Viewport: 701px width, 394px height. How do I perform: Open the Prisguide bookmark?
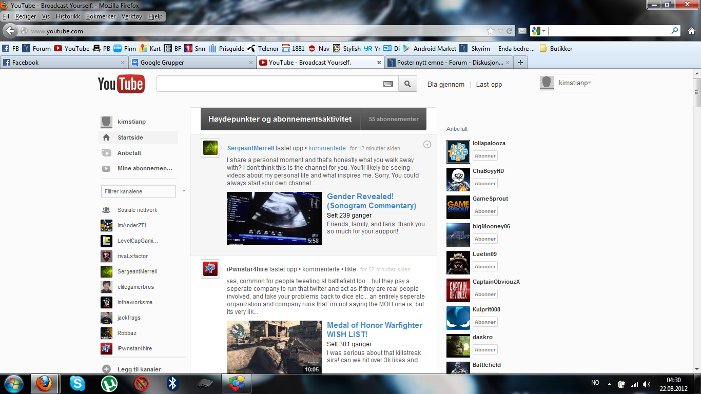(227, 49)
